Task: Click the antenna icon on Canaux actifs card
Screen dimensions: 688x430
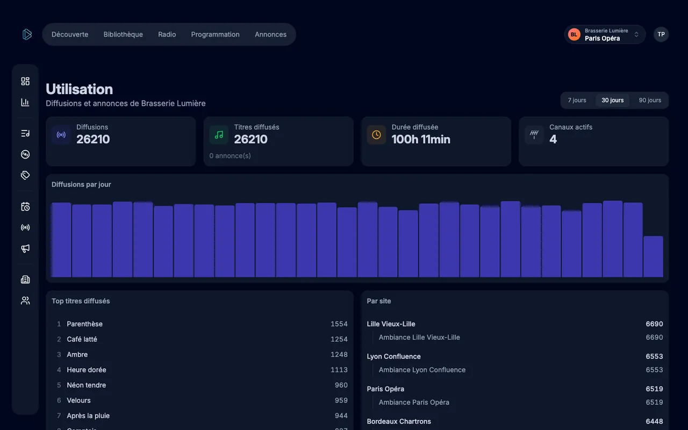Action: tap(534, 135)
